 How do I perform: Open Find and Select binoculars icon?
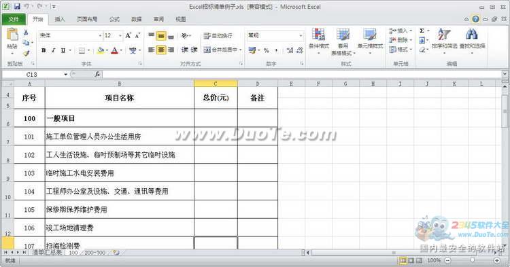[472, 35]
